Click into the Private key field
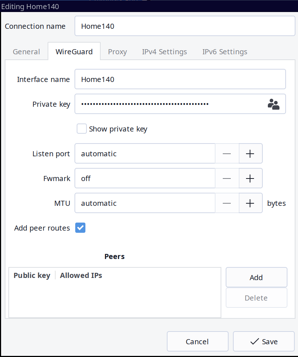This screenshot has width=298, height=357. pos(169,104)
